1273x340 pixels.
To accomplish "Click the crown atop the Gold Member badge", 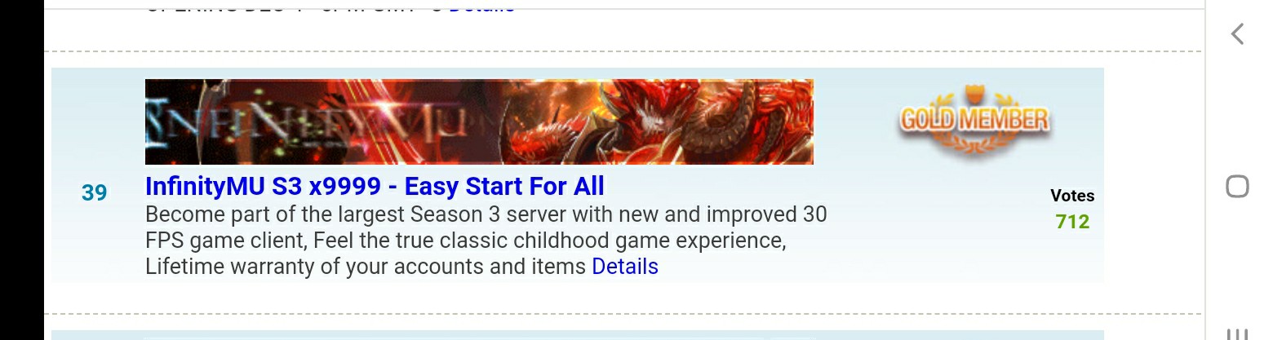I will click(974, 93).
